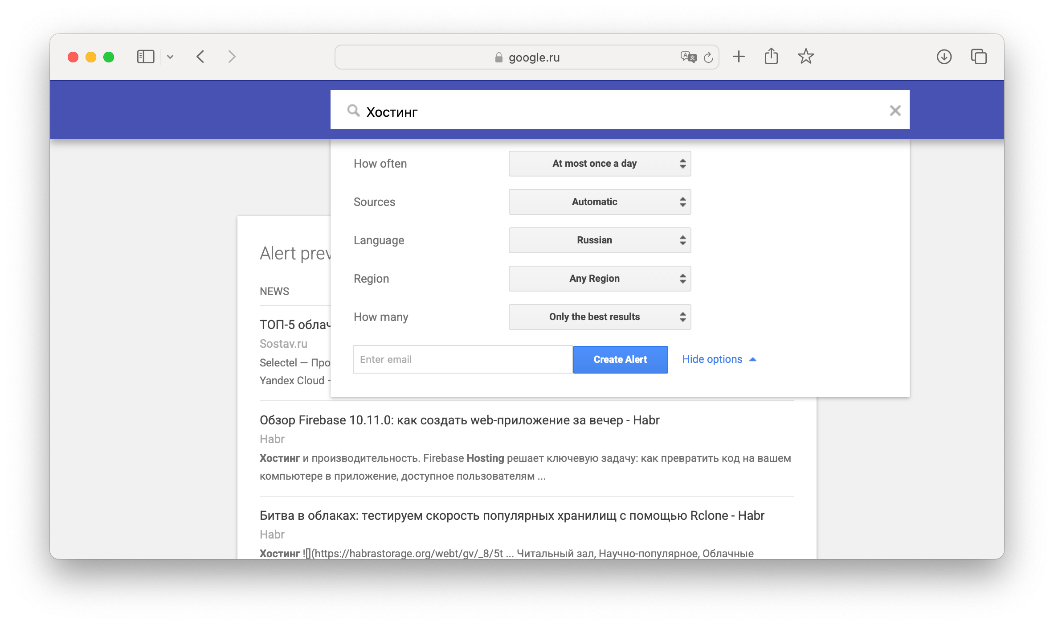Toggle the Safari sidebar
The width and height of the screenshot is (1054, 625).
click(145, 57)
